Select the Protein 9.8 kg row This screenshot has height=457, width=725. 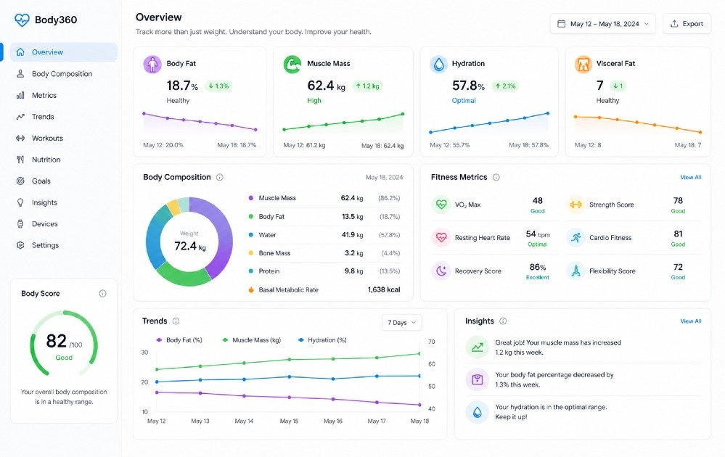(x=324, y=271)
